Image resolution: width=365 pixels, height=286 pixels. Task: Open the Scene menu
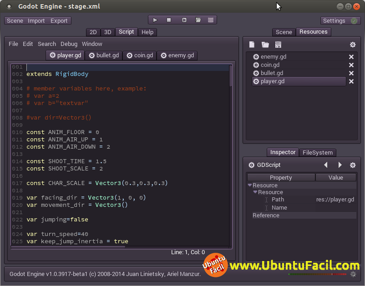click(x=15, y=21)
